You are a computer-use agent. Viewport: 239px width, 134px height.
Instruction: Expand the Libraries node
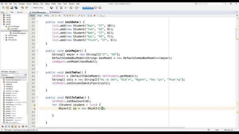coord(4,38)
